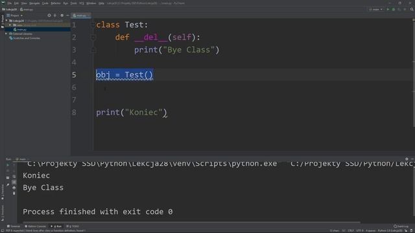This screenshot has height=233, width=415.
Task: Open Search Everywhere magnifier icon
Action: (x=412, y=9)
